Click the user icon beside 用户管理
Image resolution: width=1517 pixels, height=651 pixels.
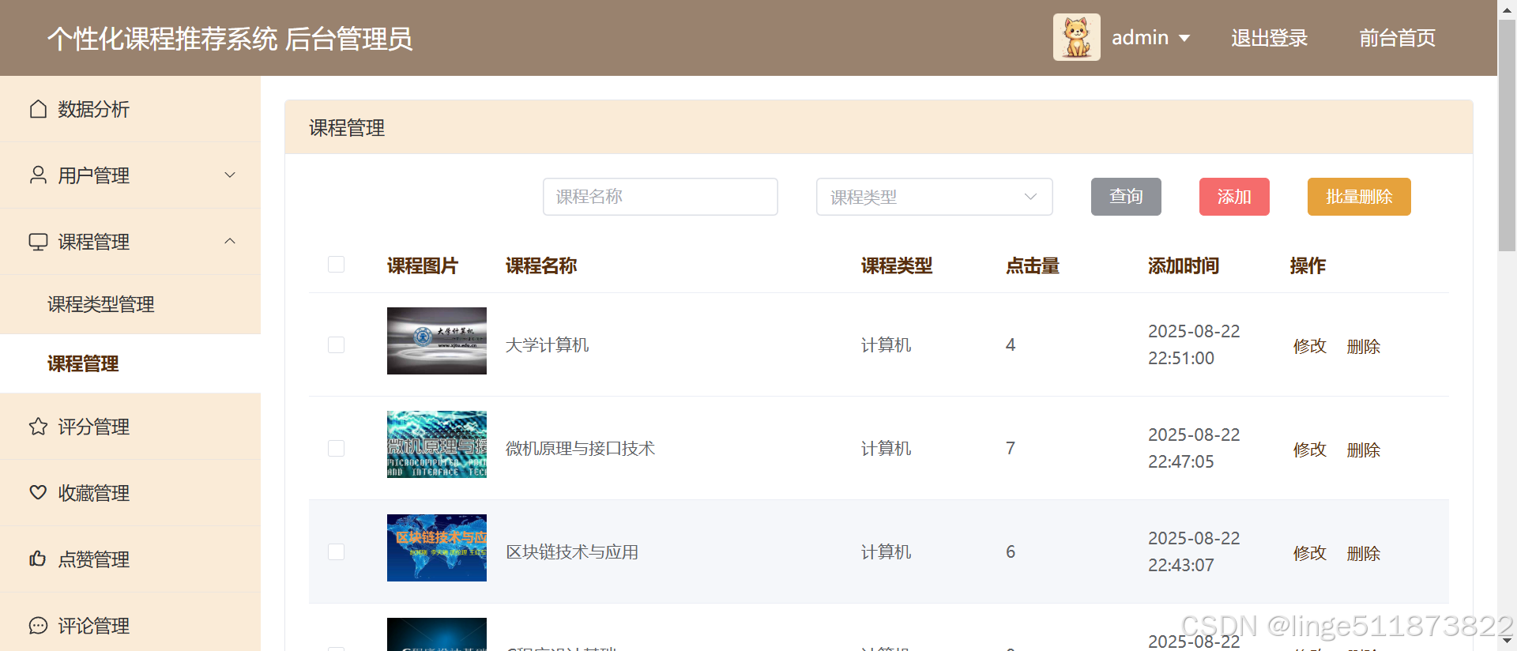point(38,175)
